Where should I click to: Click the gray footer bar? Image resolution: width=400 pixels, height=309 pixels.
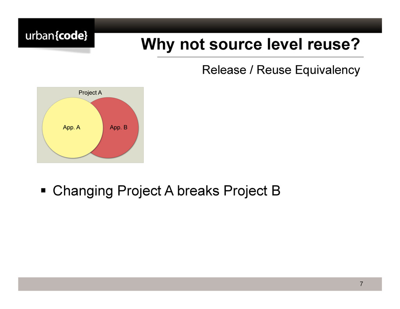click(200, 284)
